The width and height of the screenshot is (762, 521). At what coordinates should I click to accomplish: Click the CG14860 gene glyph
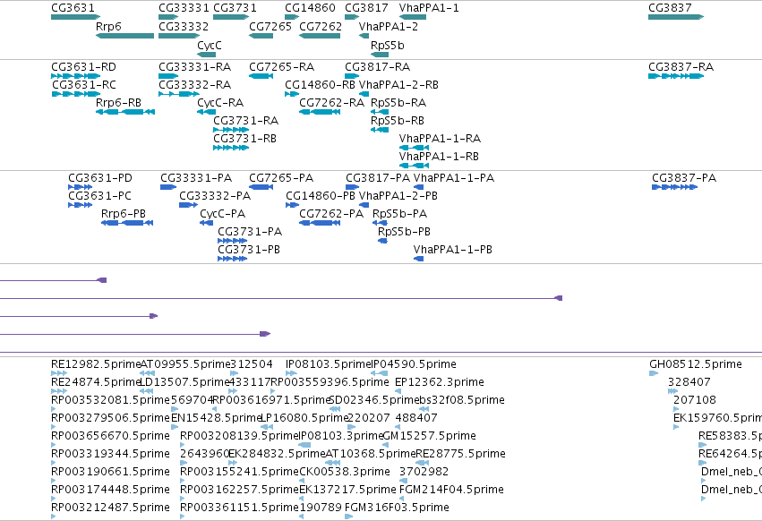292,17
